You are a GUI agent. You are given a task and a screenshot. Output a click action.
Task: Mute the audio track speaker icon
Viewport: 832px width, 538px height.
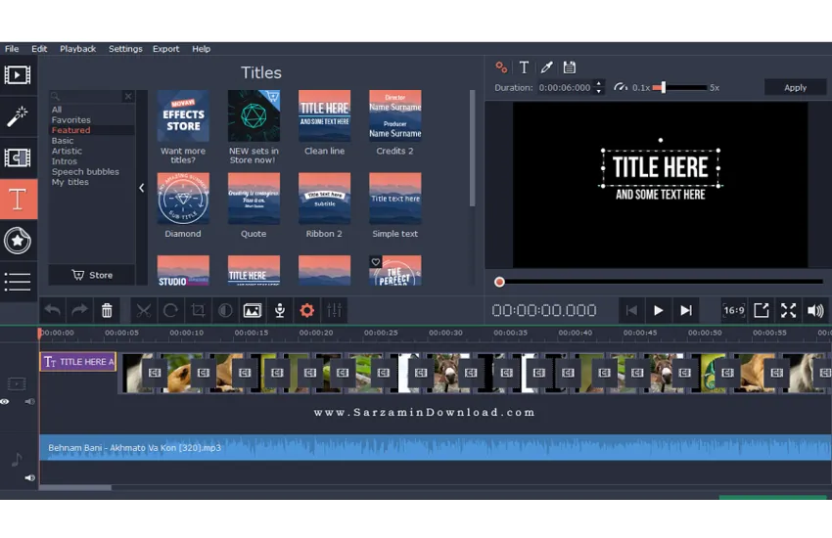click(29, 477)
